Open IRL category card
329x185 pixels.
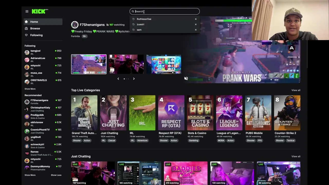[142, 113]
